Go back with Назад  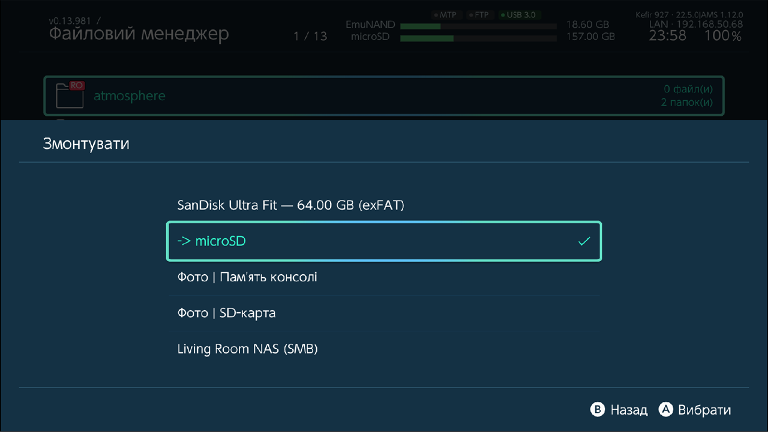[x=629, y=410]
